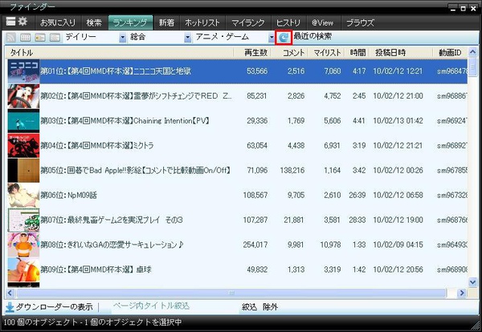
Task: Switch to the detail list view icon
Action: 25,38
